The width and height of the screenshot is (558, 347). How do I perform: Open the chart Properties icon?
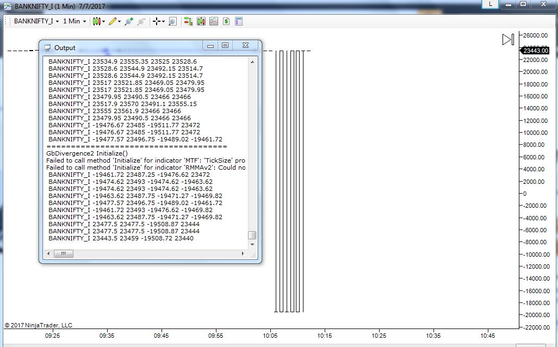(x=239, y=21)
